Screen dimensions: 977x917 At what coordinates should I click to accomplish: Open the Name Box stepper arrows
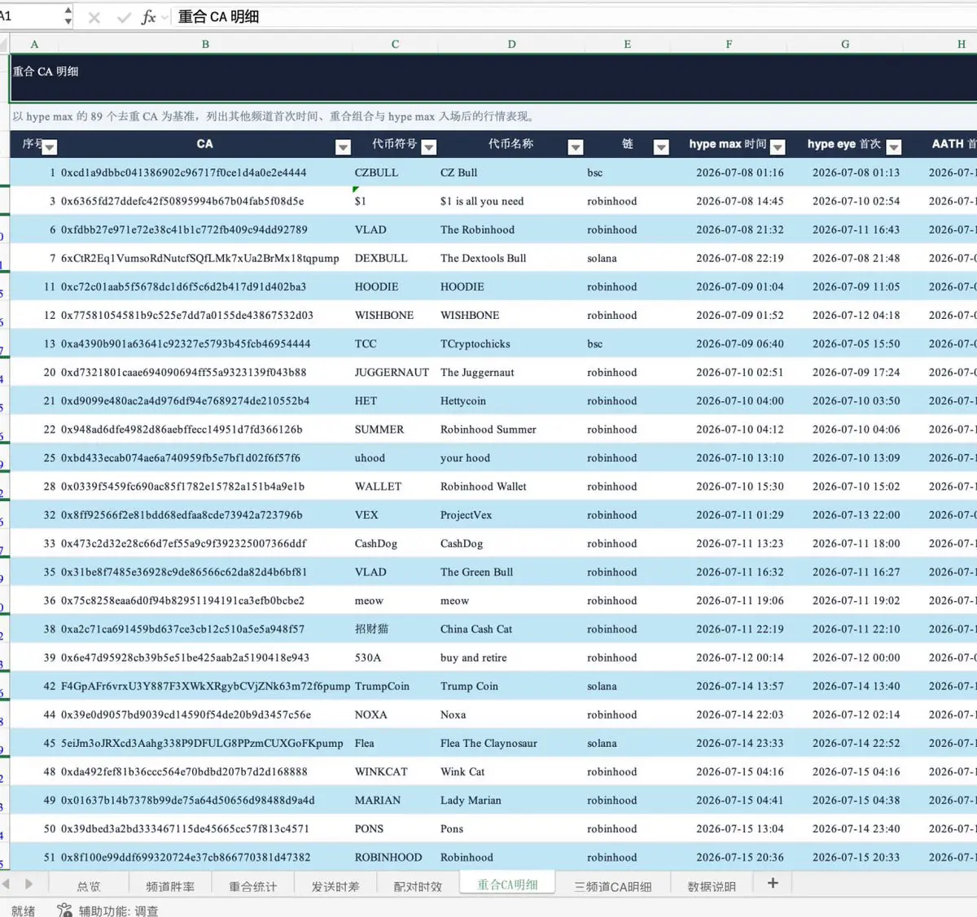(x=68, y=16)
